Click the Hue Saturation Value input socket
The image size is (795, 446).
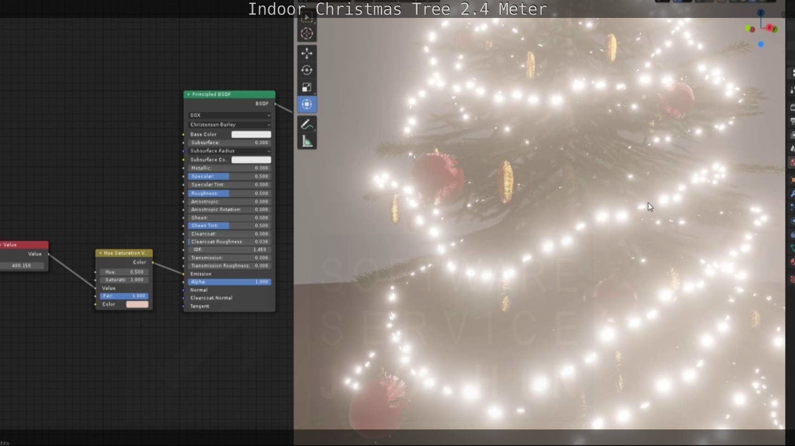pyautogui.click(x=95, y=288)
